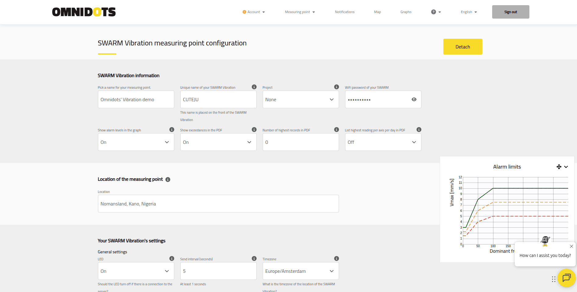
Task: Go to the Graphs menu item
Action: (x=406, y=12)
